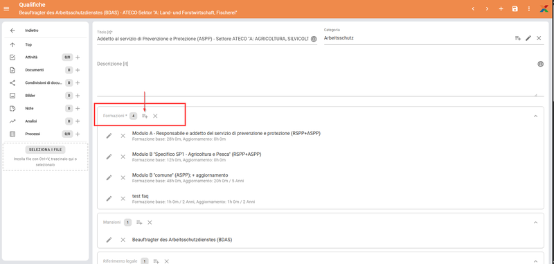Image resolution: width=554 pixels, height=264 pixels.
Task: Add a Riferimento legale via list-add icon
Action: tap(157, 261)
